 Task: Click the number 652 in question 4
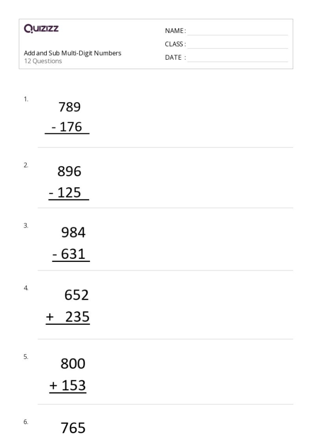point(77,294)
